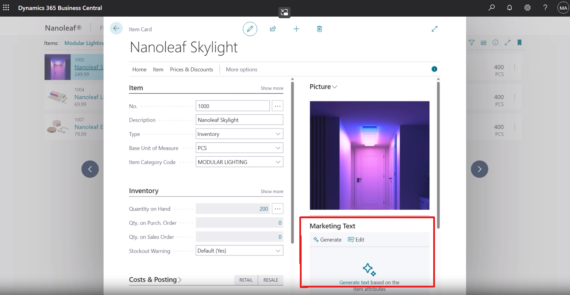This screenshot has height=295, width=570.
Task: Open the filter funnel icon in background list
Action: point(471,43)
